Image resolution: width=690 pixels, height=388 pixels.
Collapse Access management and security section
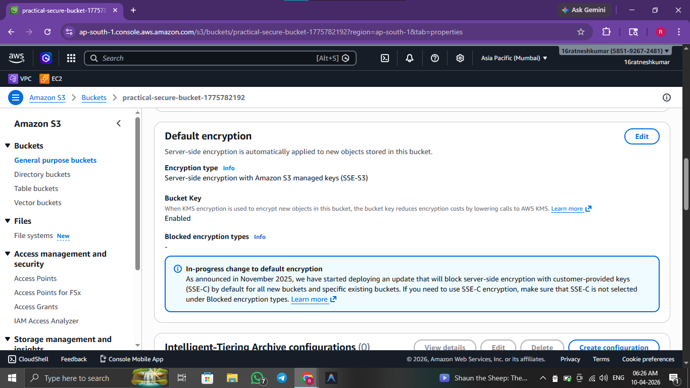click(8, 254)
